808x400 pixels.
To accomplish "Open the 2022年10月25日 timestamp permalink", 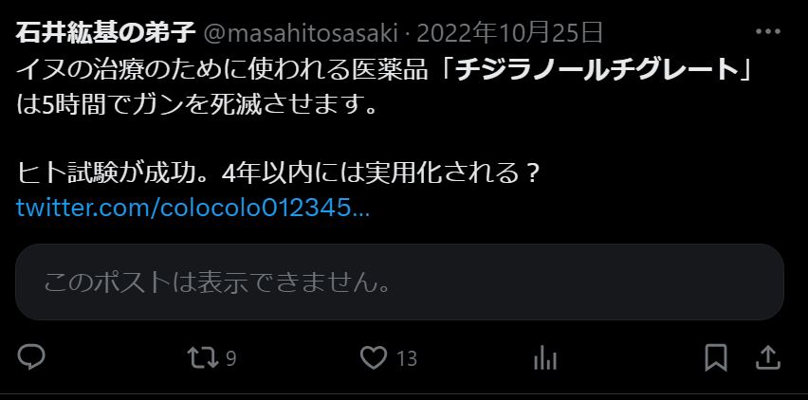I will pyautogui.click(x=509, y=33).
